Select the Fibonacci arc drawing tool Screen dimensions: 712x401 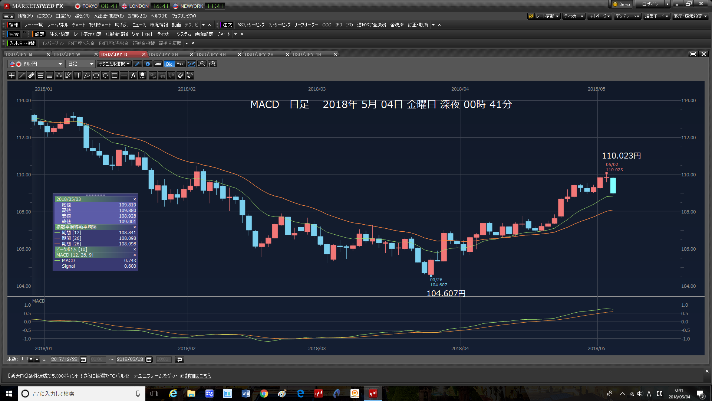(x=59, y=76)
